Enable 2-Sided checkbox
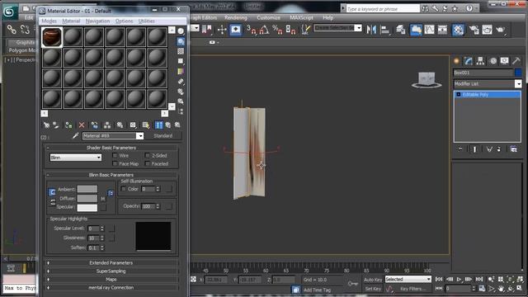Viewport: 528px width, 297px height. 148,156
